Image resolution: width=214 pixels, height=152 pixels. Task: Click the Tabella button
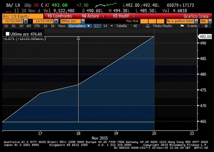pos(122,26)
